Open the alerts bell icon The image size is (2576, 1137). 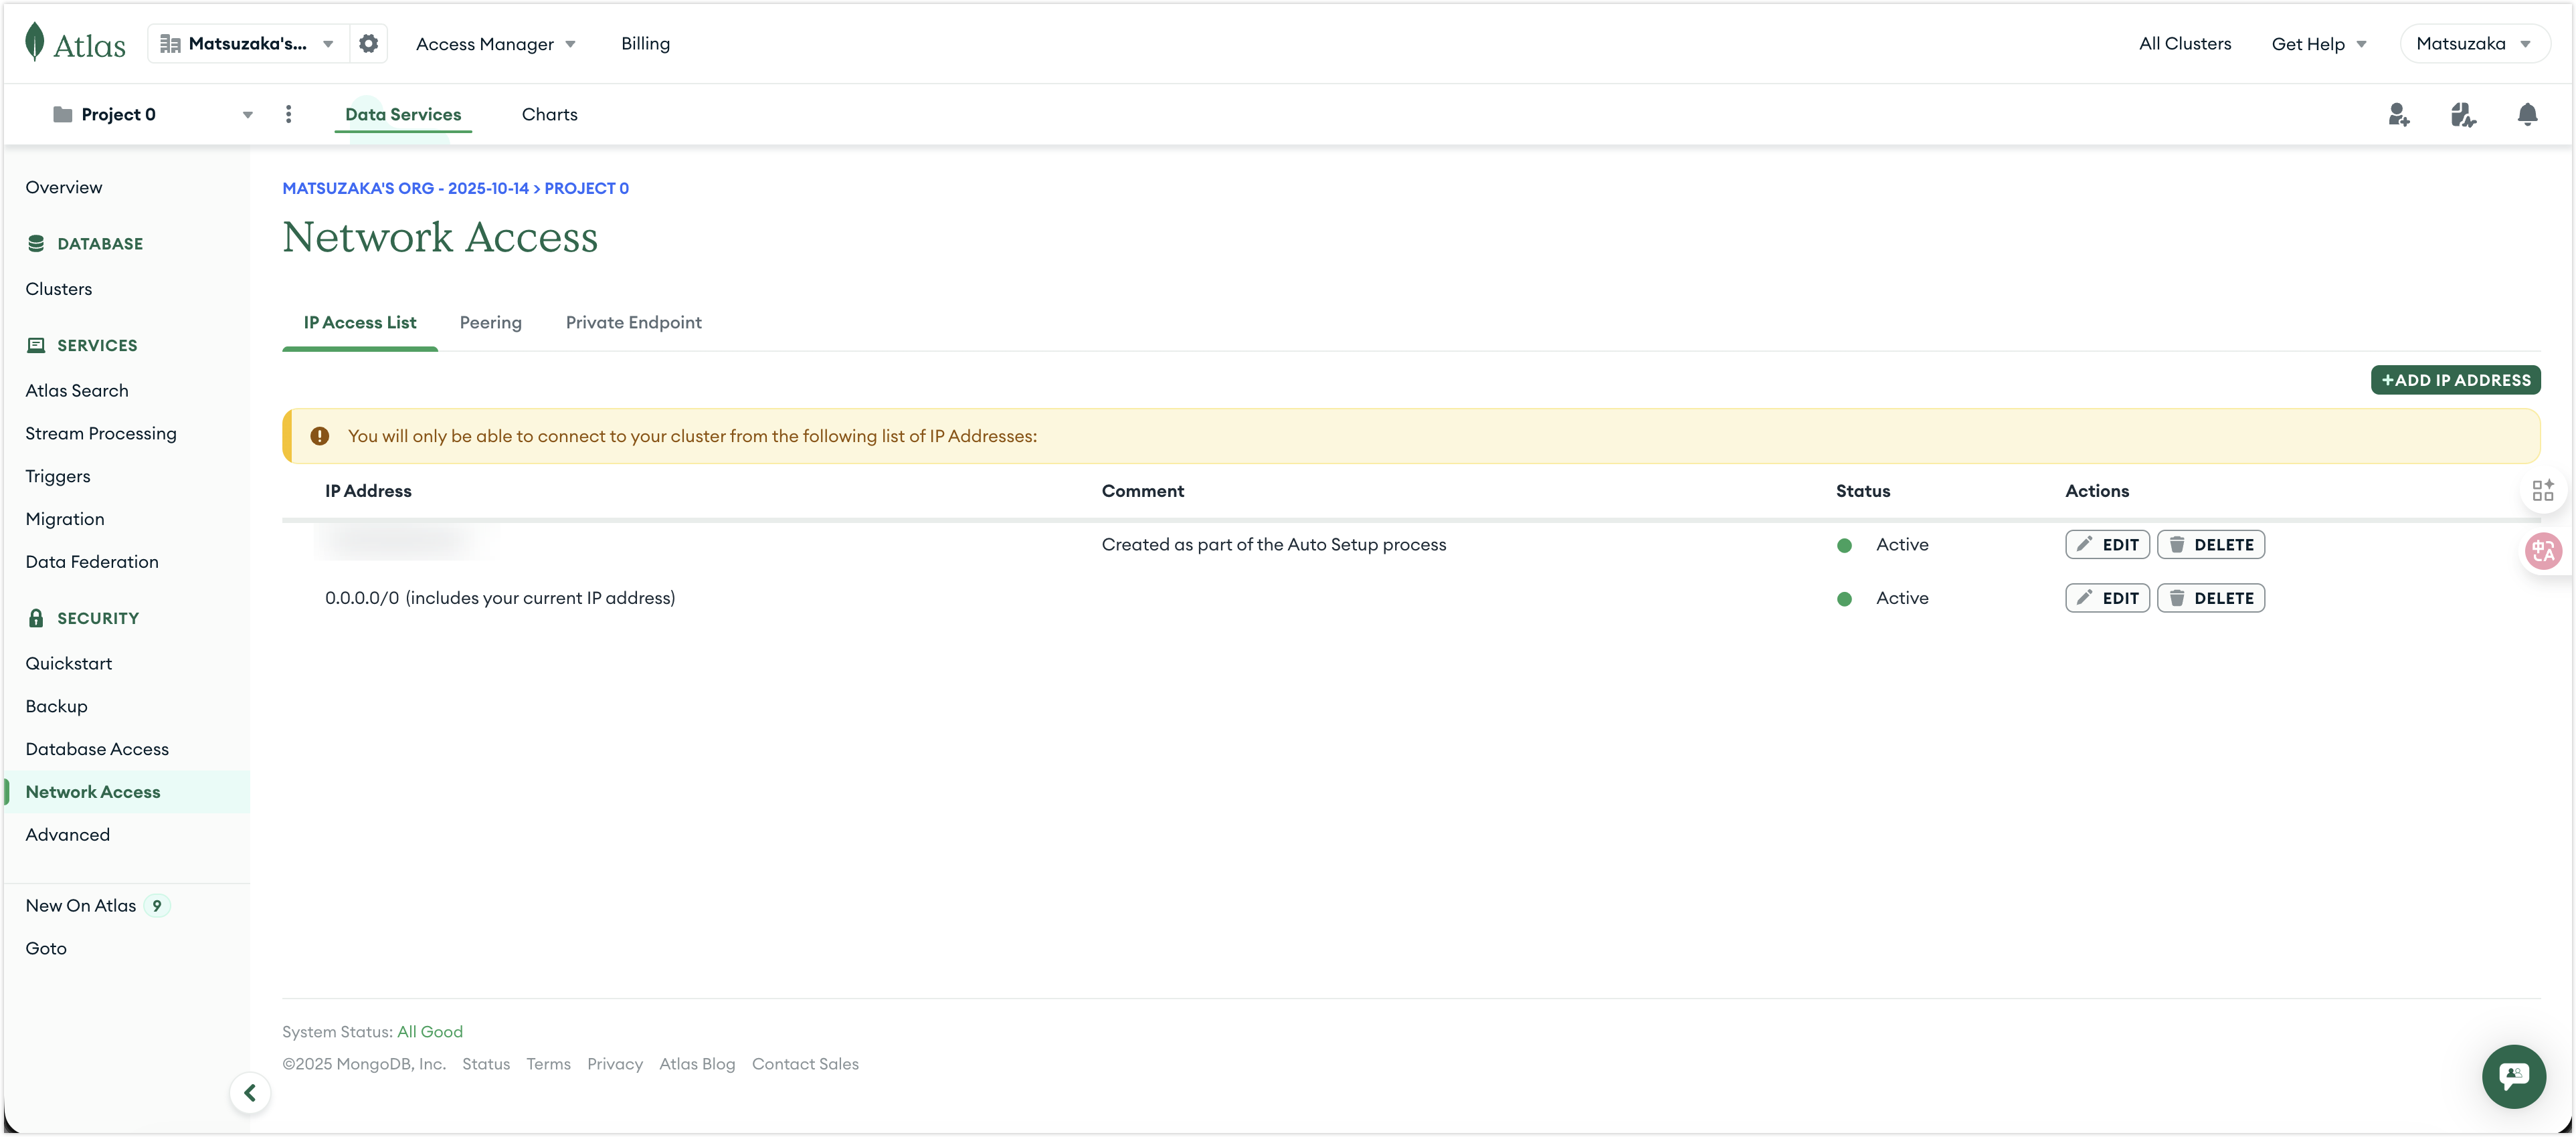coord(2527,115)
